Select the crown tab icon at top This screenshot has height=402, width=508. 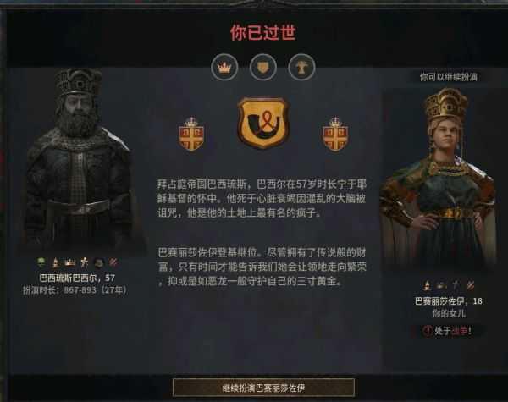tap(224, 68)
